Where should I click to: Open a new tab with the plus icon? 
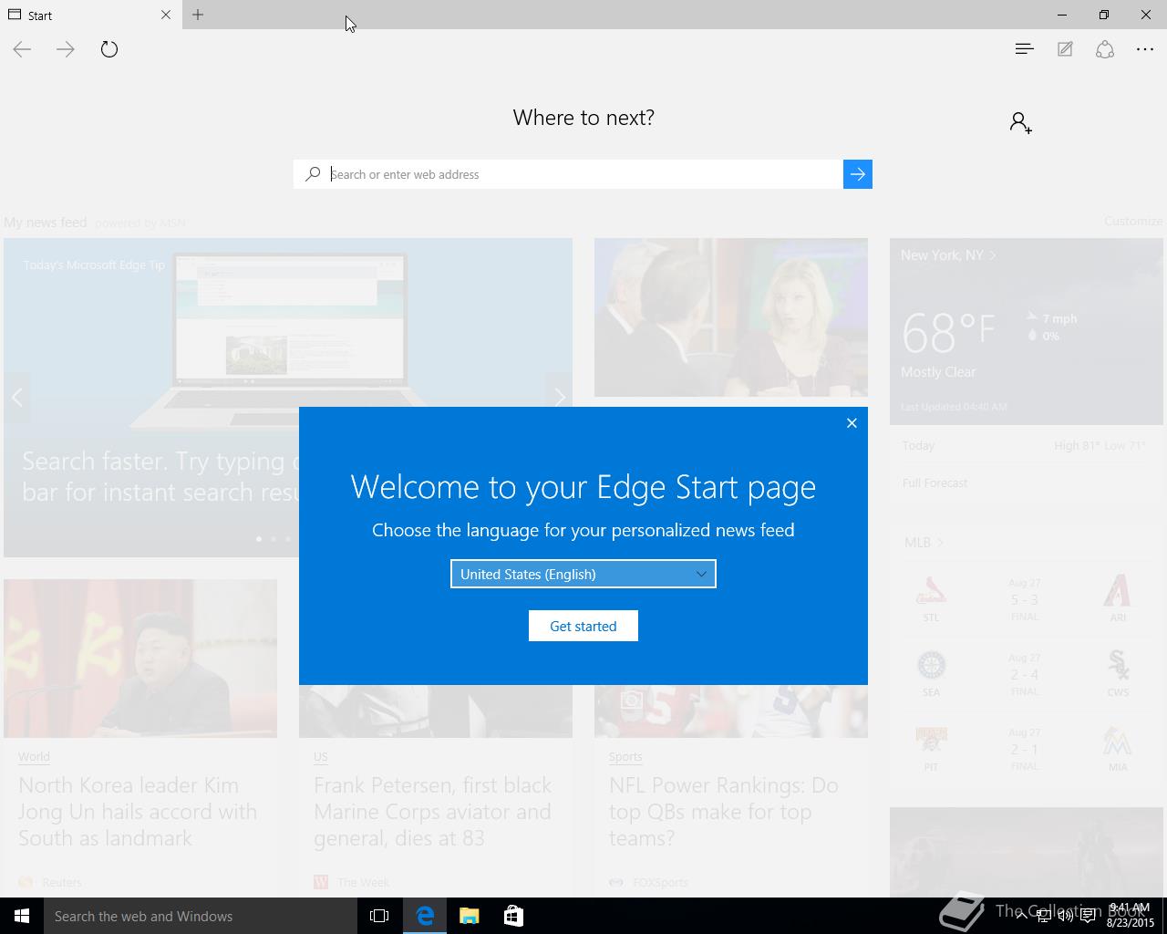click(198, 15)
